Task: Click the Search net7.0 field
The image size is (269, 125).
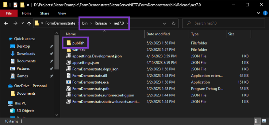Action: tap(223, 23)
